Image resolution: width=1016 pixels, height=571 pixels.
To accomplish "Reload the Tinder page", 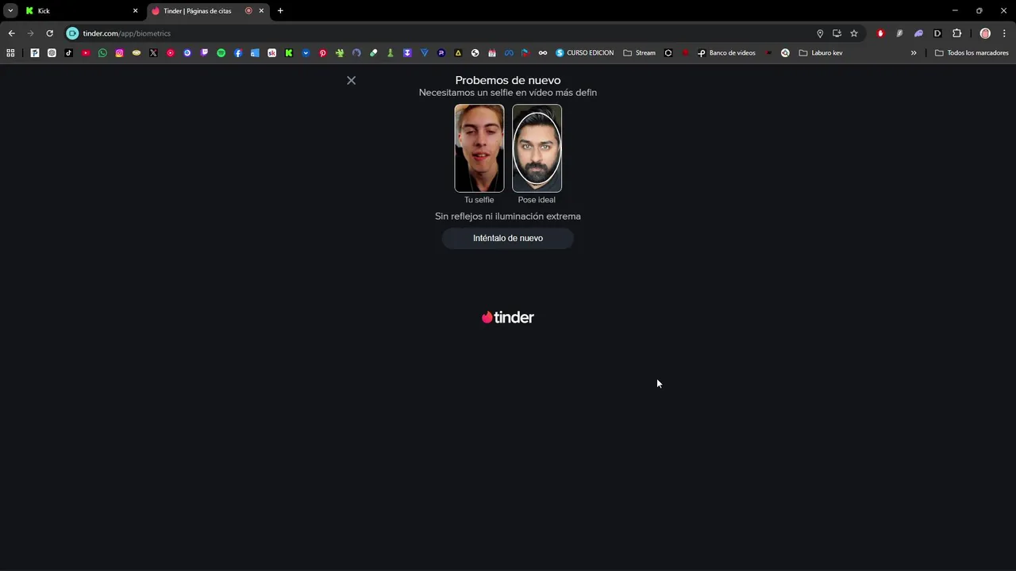I will [49, 33].
